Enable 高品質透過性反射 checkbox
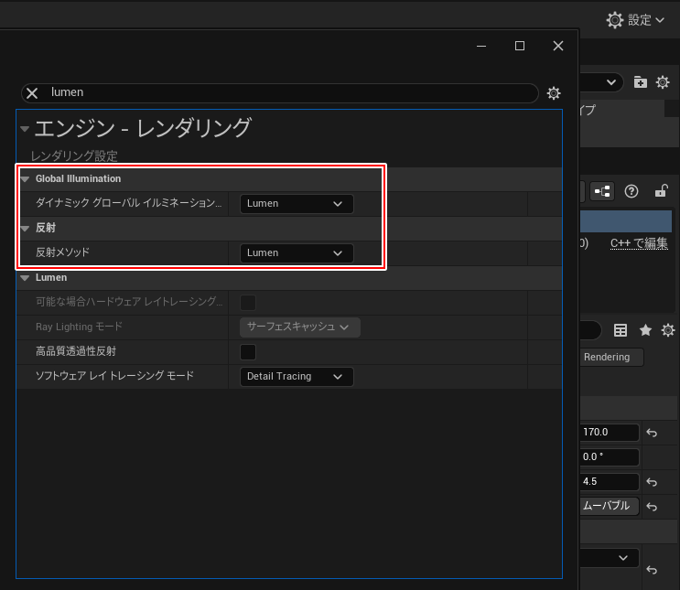The image size is (680, 590). point(247,351)
